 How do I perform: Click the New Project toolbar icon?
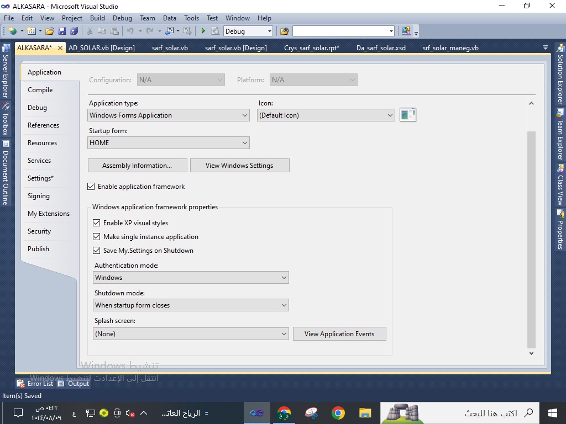tap(12, 31)
